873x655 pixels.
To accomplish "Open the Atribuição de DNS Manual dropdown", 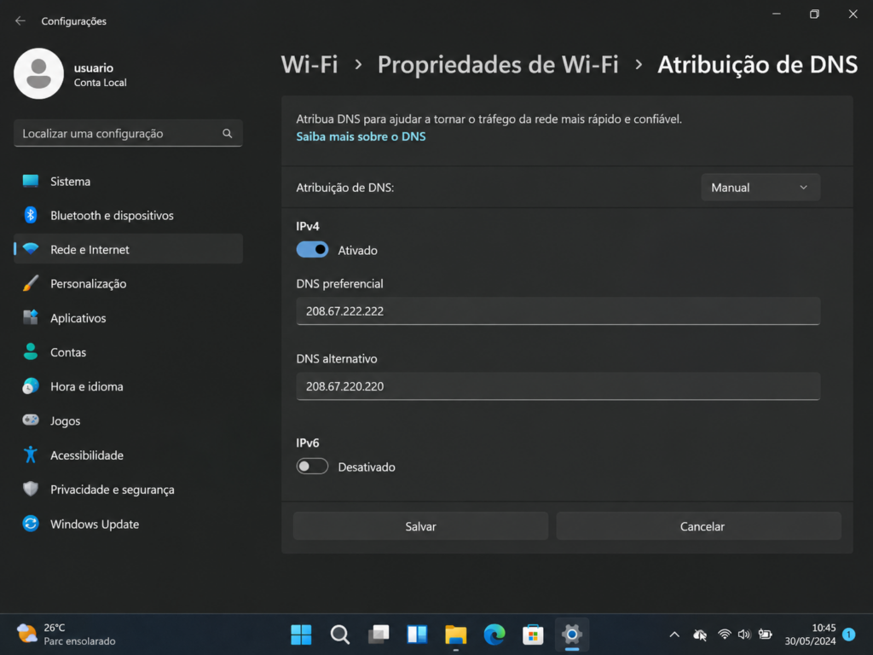I will coord(760,188).
